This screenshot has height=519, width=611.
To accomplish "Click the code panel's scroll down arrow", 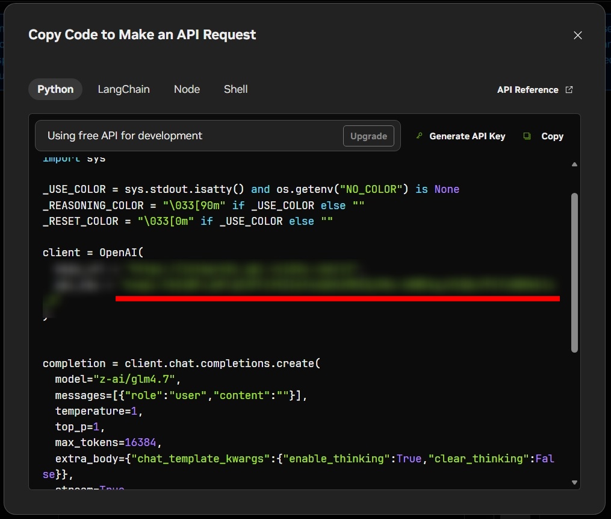I will (x=574, y=482).
